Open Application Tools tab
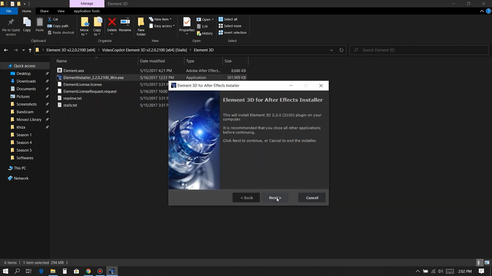The image size is (492, 276). click(x=87, y=11)
